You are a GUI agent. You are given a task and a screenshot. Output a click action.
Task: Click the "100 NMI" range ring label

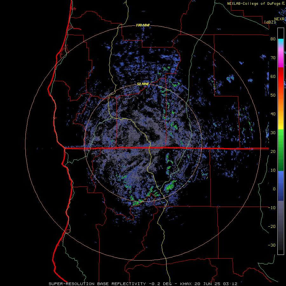tap(143, 25)
